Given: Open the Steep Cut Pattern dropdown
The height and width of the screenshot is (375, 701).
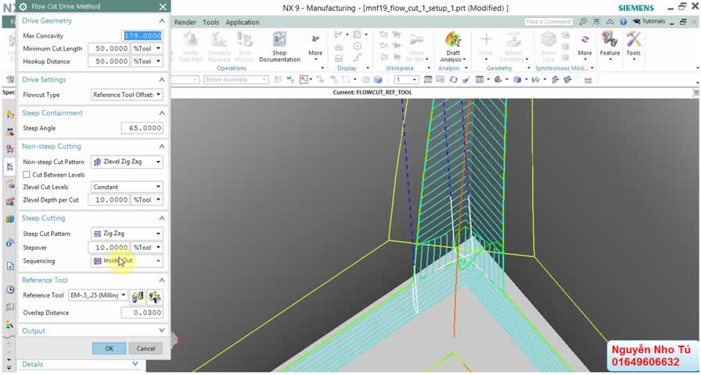Looking at the screenshot, I should click(x=127, y=234).
